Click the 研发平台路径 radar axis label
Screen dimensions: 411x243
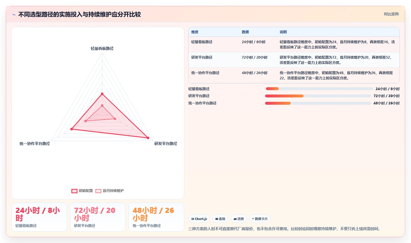tap(166, 144)
